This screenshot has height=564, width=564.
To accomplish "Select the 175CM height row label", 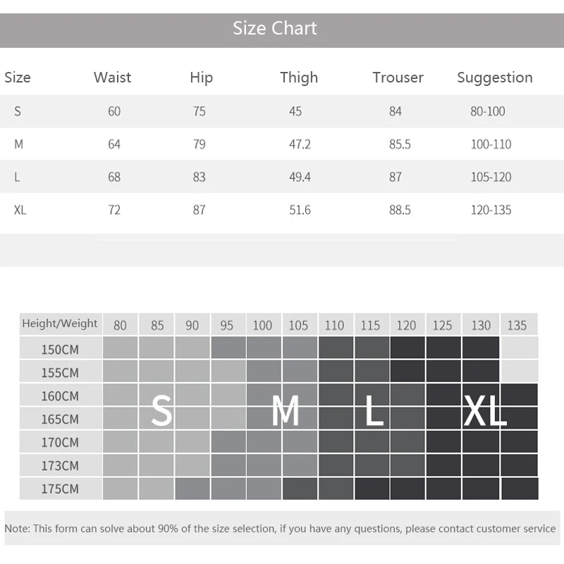I will tap(60, 489).
